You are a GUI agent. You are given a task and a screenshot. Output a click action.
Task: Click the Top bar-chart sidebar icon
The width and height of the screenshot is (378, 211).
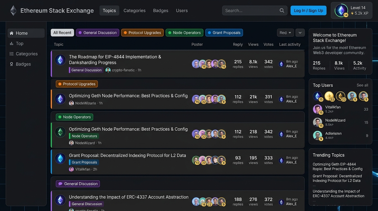pos(12,43)
